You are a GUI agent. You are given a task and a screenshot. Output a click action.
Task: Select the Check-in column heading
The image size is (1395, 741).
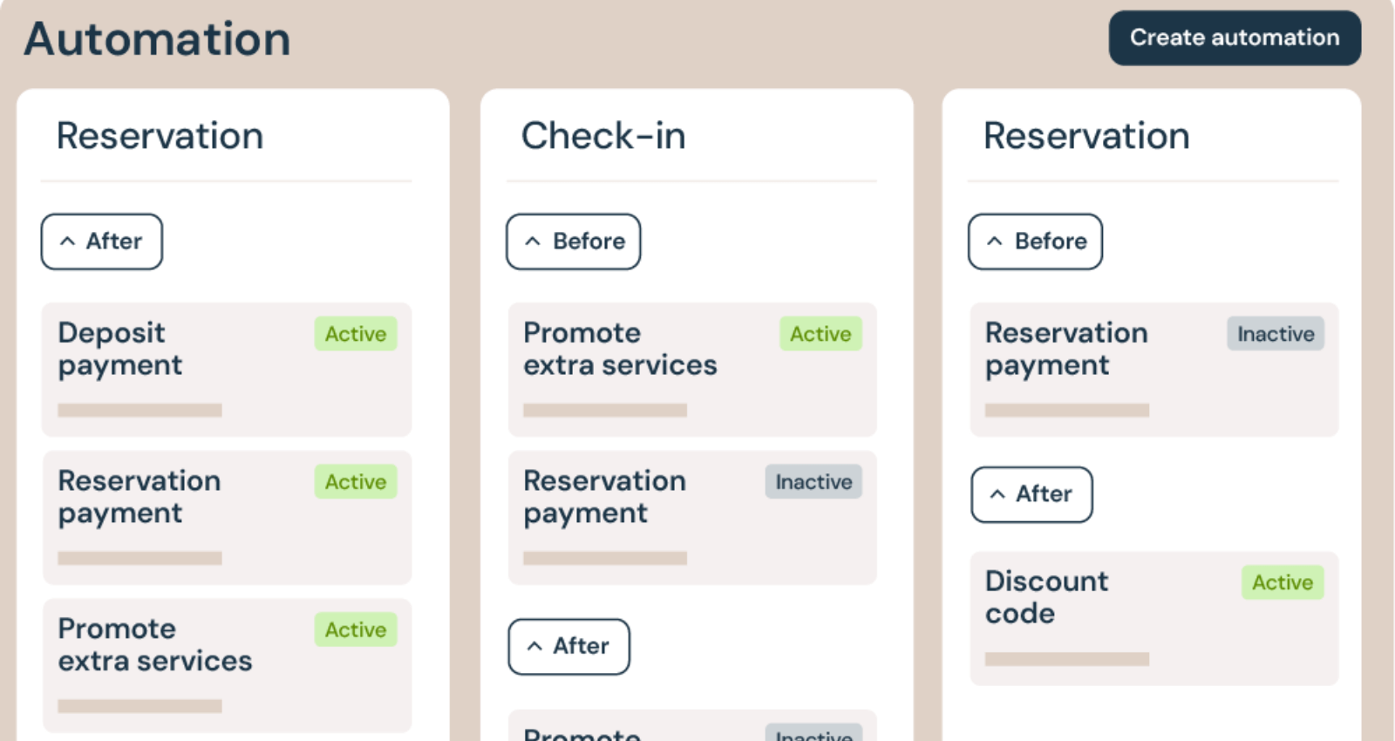pyautogui.click(x=603, y=136)
